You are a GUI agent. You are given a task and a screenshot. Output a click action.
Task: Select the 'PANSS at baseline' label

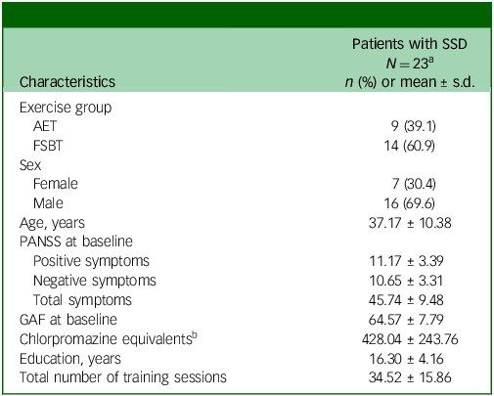76,242
